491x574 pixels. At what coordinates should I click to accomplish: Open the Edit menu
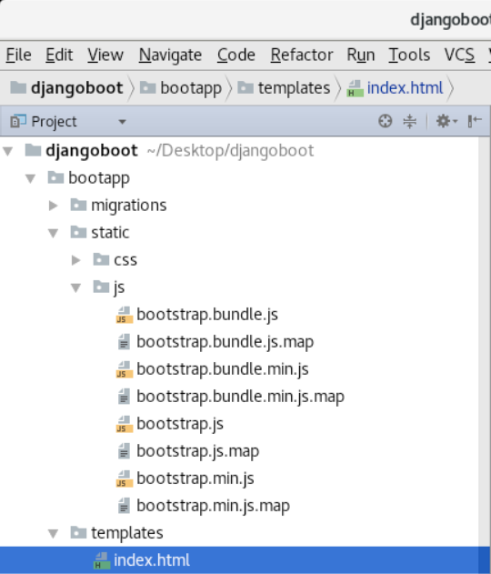tap(59, 55)
